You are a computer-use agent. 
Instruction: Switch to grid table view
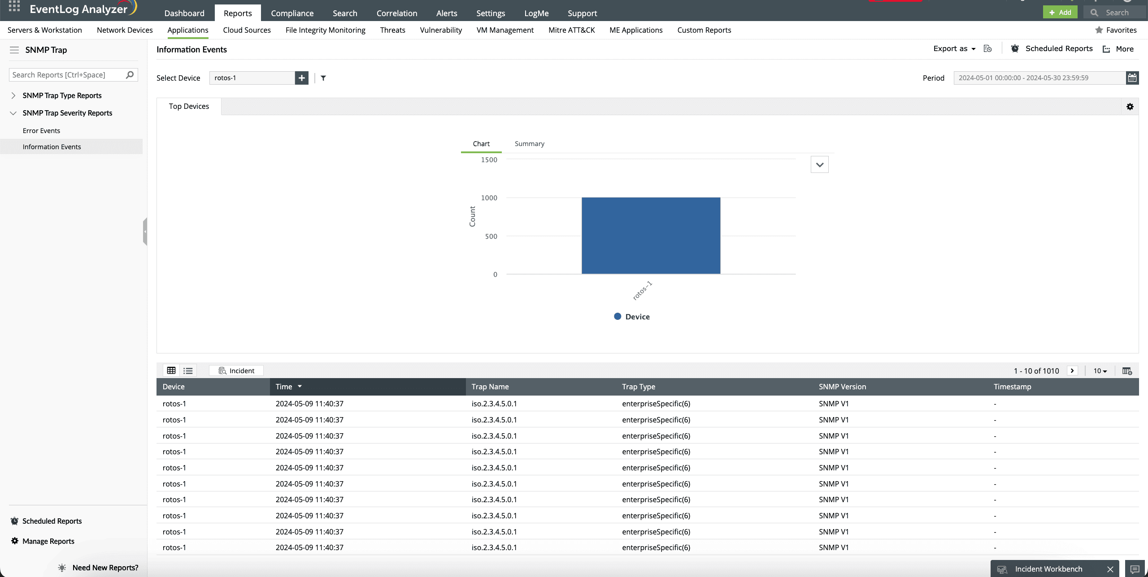pos(171,370)
